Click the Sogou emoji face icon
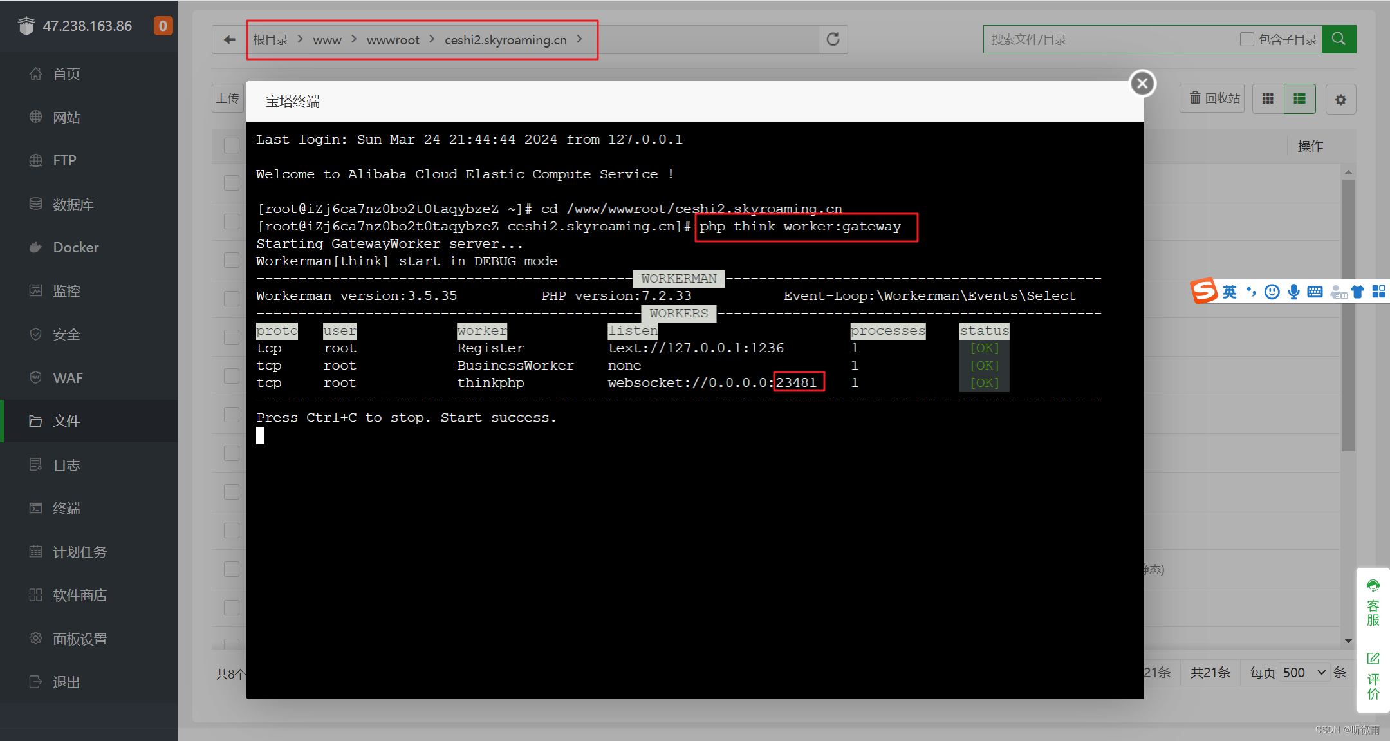Viewport: 1390px width, 741px height. tap(1272, 292)
